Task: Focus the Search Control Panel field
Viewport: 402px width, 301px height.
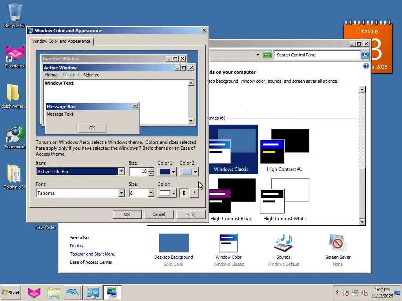Action: point(317,55)
